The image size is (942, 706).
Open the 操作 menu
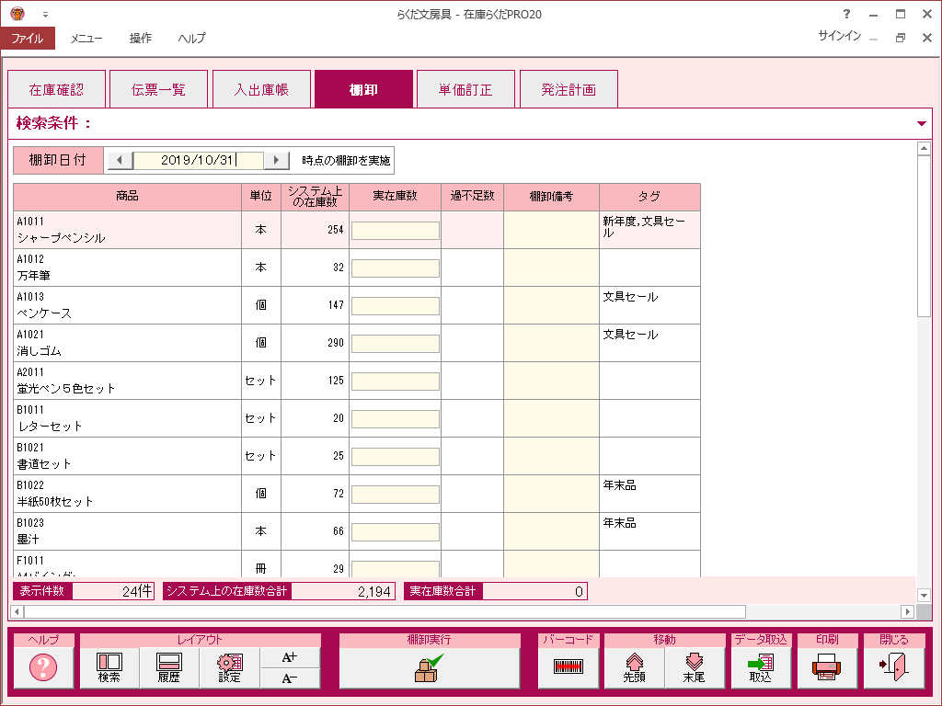point(141,39)
